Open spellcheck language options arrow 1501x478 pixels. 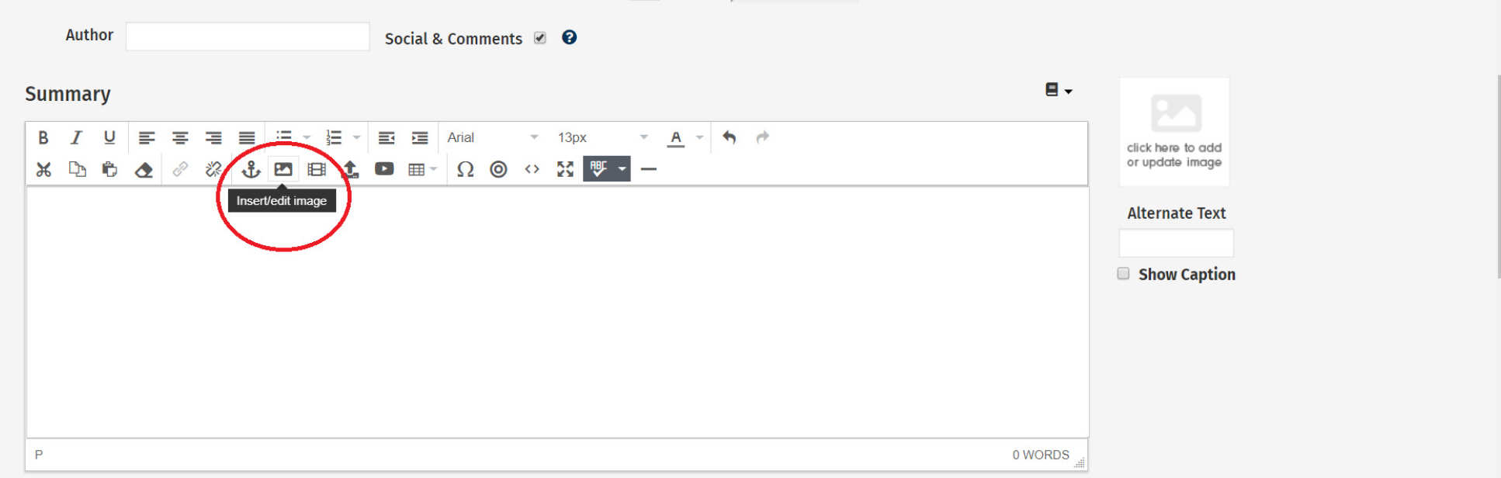point(622,169)
